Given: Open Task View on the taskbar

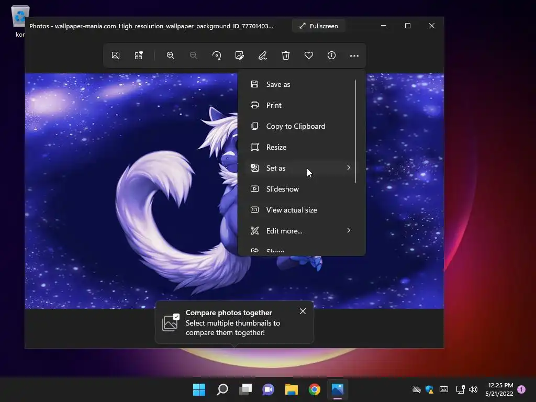Looking at the screenshot, I should tap(245, 389).
